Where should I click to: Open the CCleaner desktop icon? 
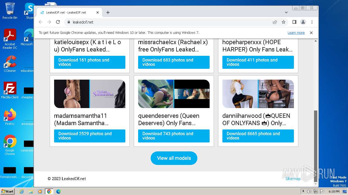pyautogui.click(x=10, y=64)
